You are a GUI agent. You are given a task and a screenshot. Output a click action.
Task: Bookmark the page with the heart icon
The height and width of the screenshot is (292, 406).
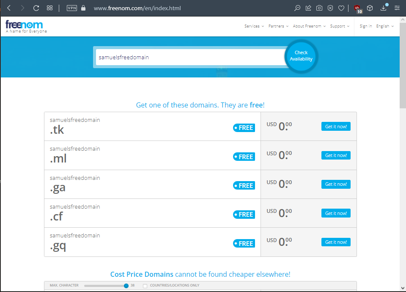click(341, 8)
